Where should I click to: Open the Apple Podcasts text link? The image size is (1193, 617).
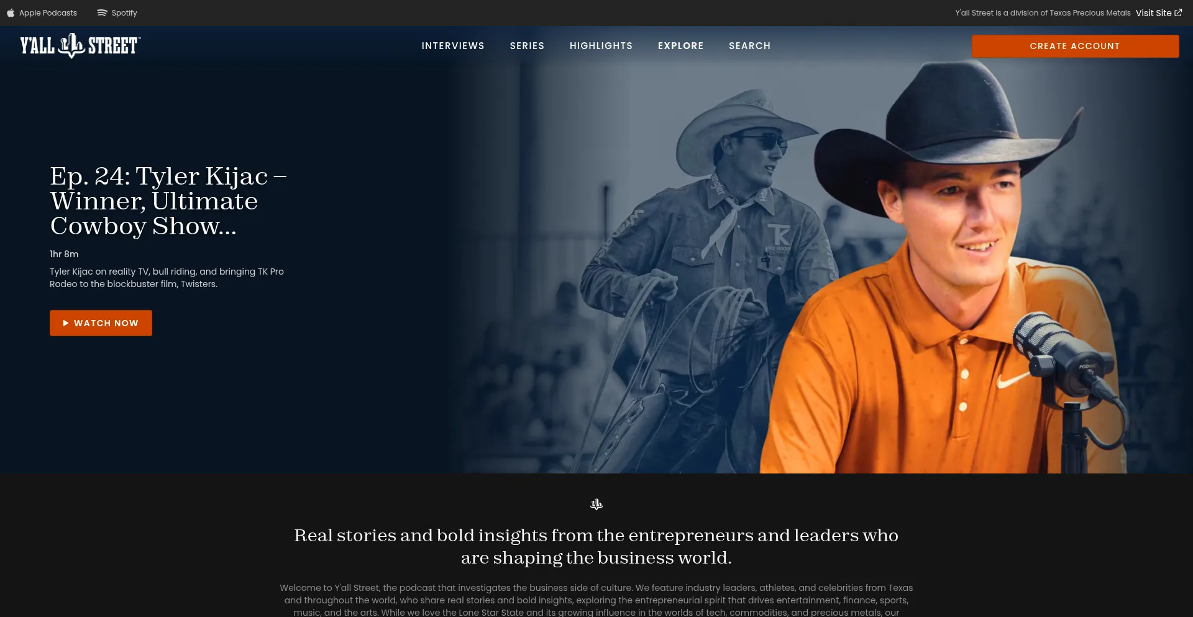click(x=48, y=13)
